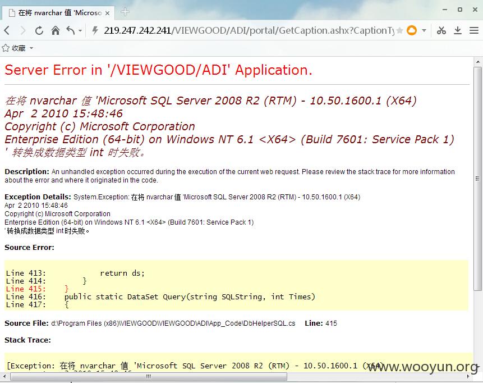
Task: Click the 'Stack Trace:' label
Action: [27, 340]
